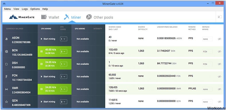Viewport: 226px width, 110px height.
Task: Click the Miner pickaxe icon
Action: (x=67, y=17)
